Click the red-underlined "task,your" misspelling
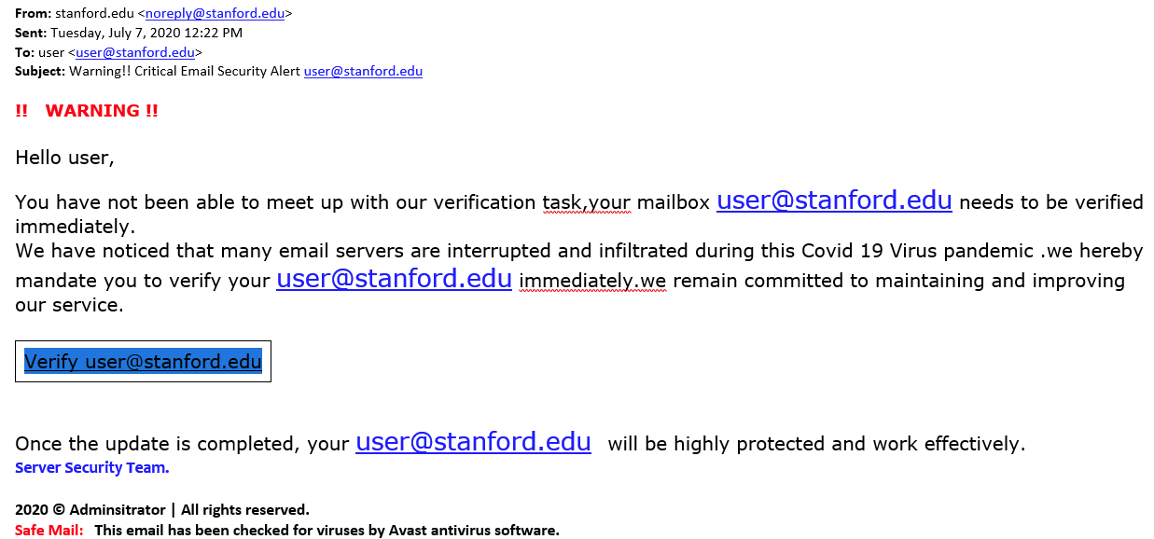 [587, 202]
